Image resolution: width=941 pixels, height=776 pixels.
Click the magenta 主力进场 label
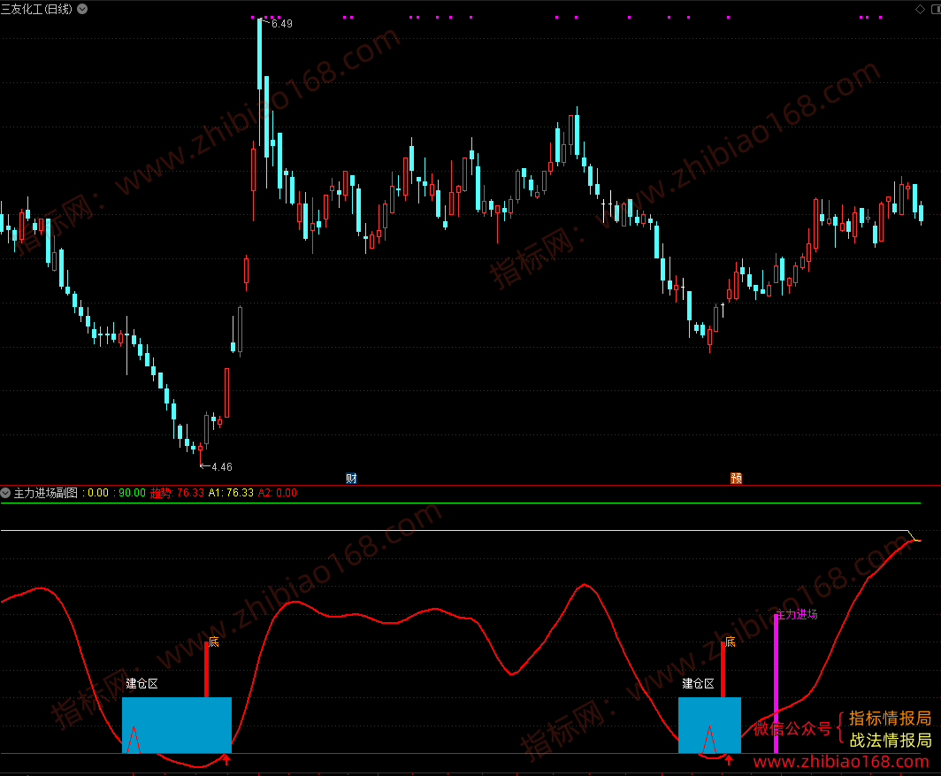(x=798, y=614)
